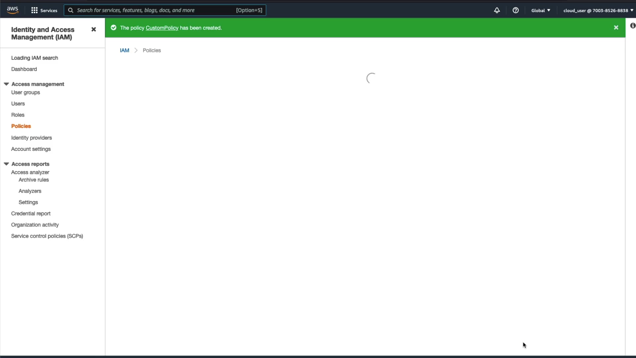Open Identity providers page

(31, 138)
